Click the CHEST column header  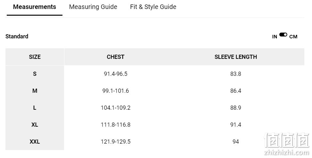(116, 57)
